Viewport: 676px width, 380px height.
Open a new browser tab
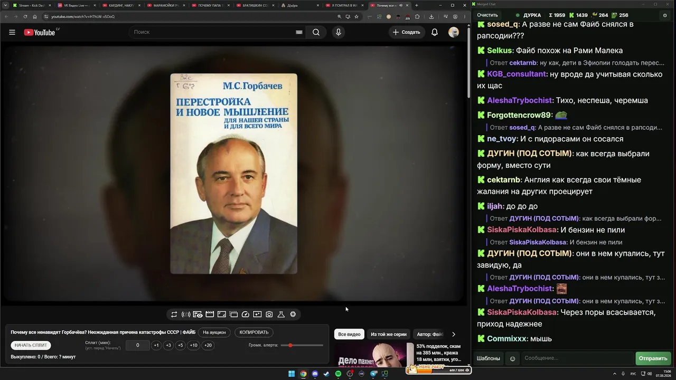coord(417,5)
